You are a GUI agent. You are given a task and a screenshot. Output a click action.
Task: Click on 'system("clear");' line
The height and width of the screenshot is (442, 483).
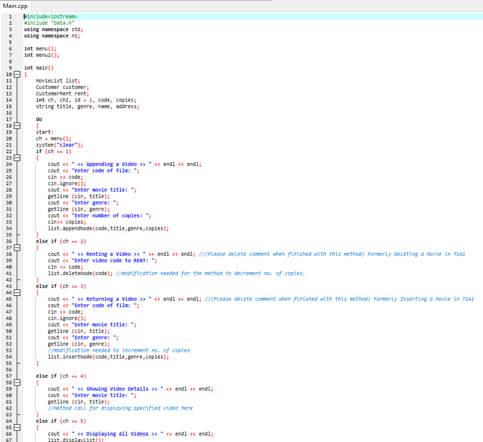[60, 145]
